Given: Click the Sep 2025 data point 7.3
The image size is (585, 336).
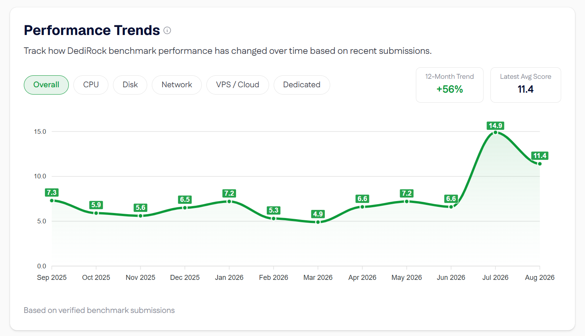Looking at the screenshot, I should 52,201.
